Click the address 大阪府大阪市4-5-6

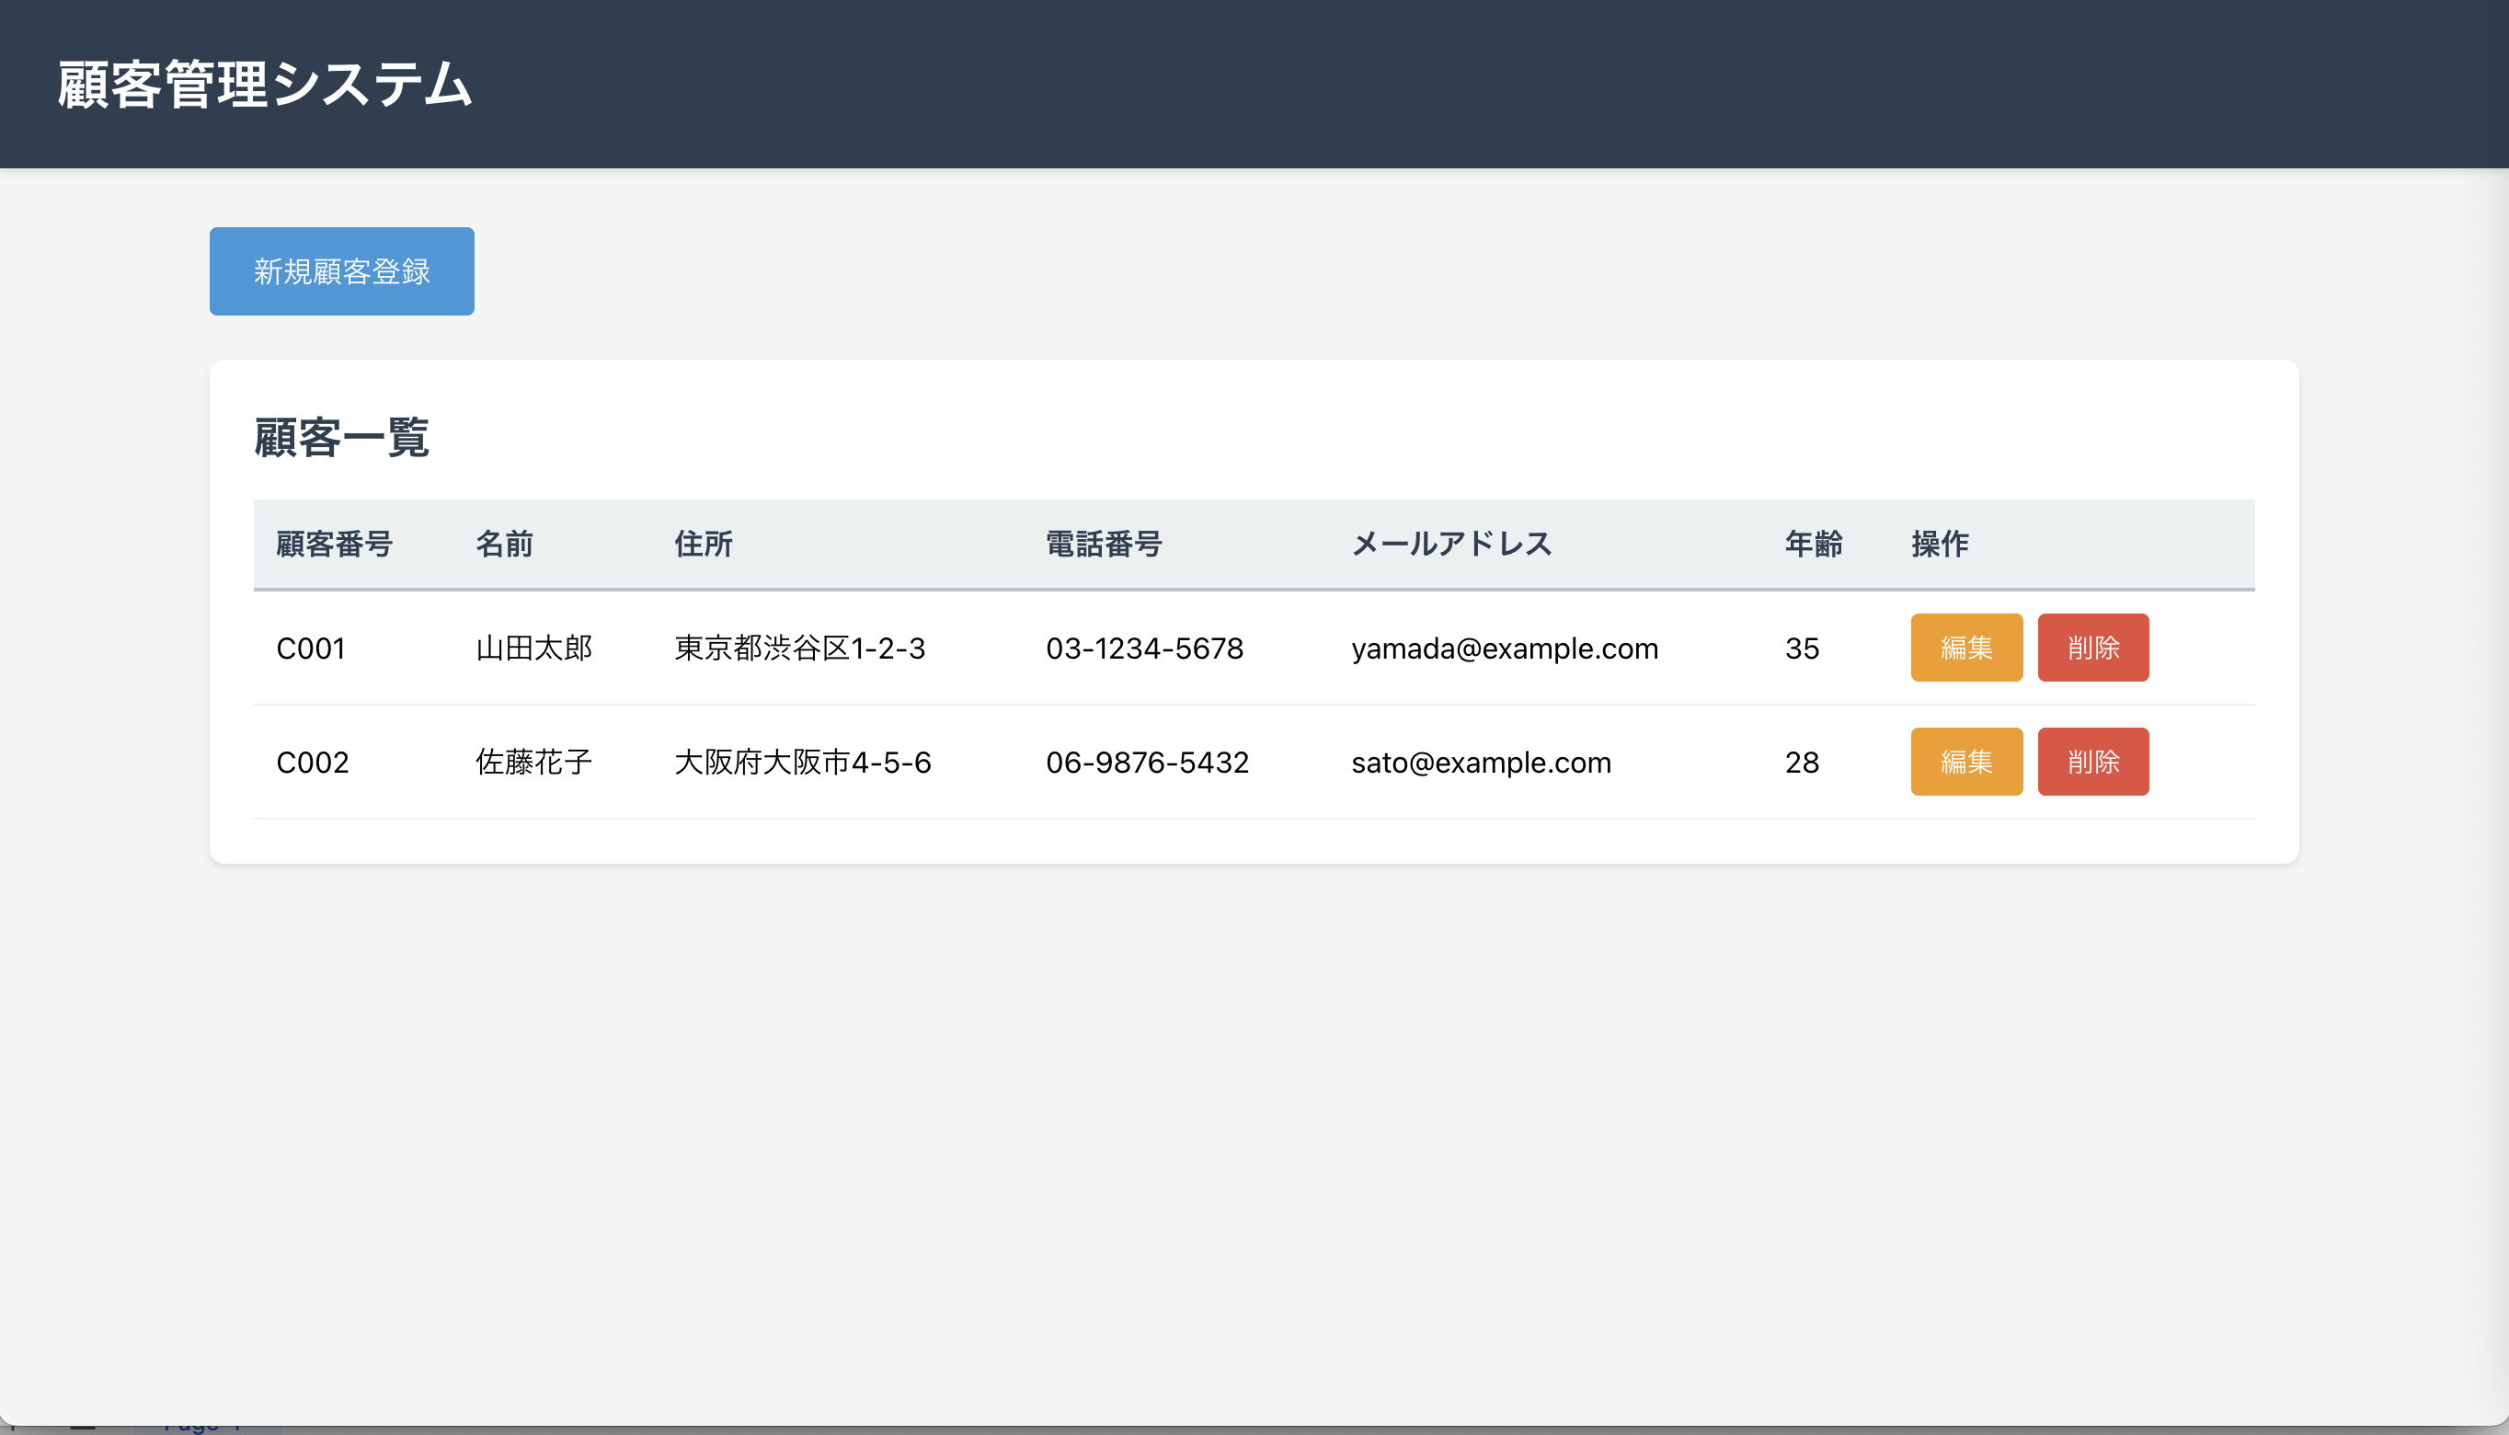coord(802,763)
